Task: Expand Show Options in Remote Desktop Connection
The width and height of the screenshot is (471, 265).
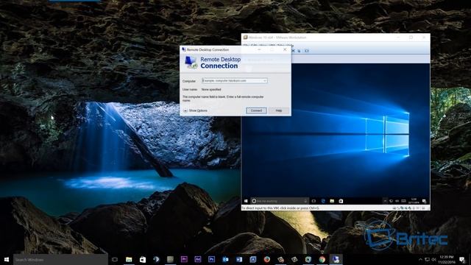Action: click(x=195, y=110)
